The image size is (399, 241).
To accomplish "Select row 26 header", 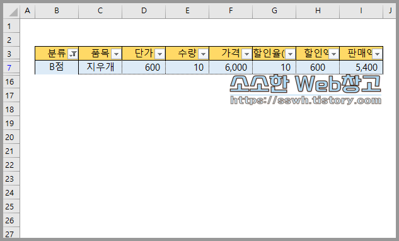I will [11, 220].
